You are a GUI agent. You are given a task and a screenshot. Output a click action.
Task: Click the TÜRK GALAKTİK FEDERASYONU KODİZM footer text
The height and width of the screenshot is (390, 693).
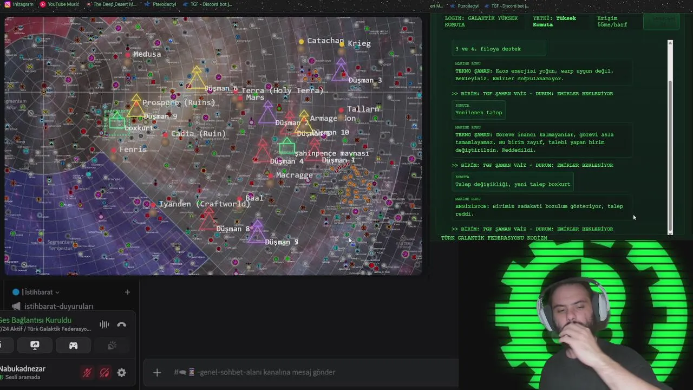coord(494,238)
